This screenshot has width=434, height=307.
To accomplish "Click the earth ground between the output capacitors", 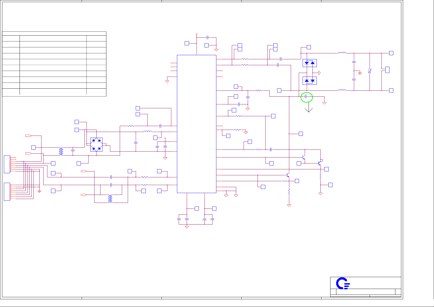I will 360,73.
